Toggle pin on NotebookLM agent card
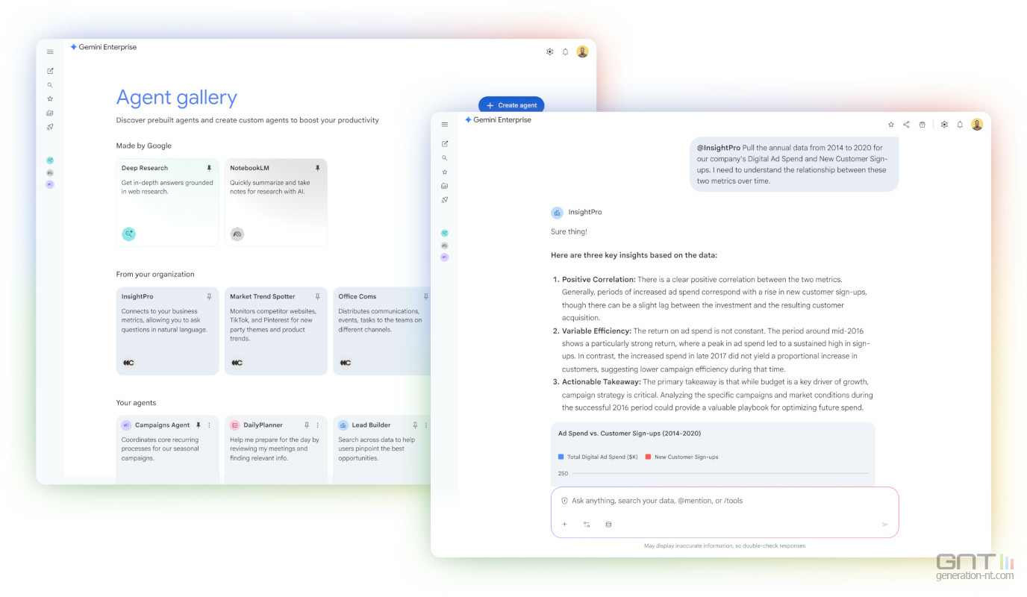 coord(317,168)
